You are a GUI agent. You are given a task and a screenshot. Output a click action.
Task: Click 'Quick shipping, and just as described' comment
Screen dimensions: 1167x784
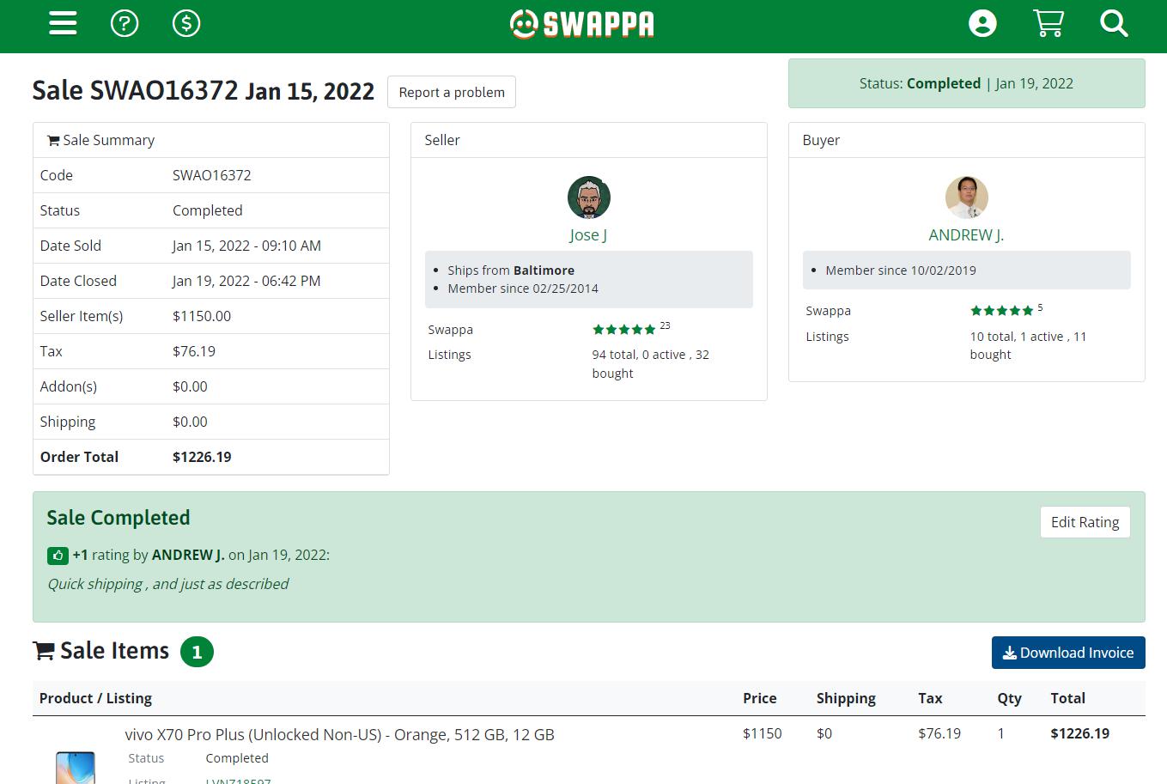[168, 584]
